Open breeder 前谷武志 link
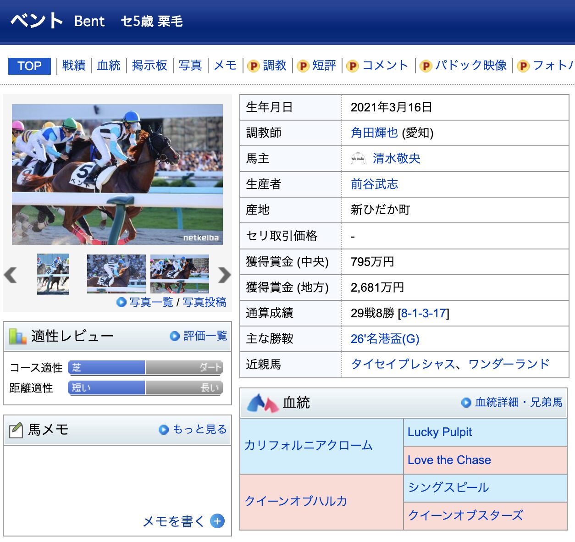The image size is (575, 542). (x=374, y=184)
